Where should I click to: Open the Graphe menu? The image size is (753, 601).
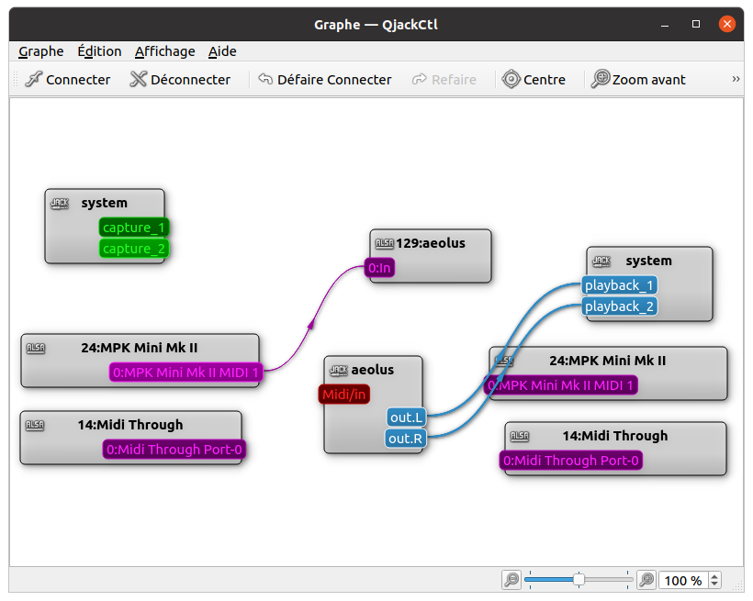coord(41,51)
